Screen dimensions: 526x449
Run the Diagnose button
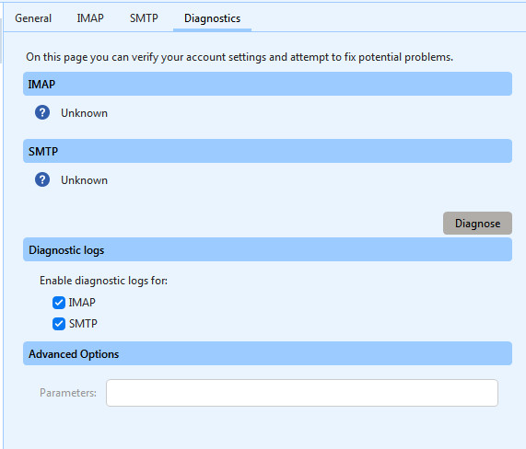click(477, 224)
